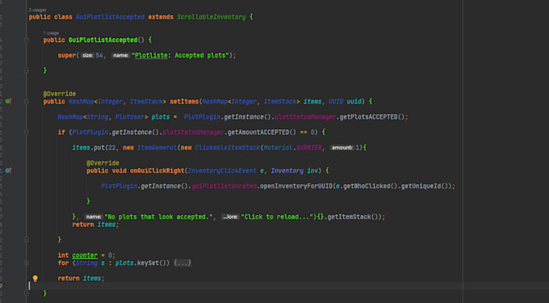Click @Override annotation above onGuiClickRight
549x303 pixels.
[x=103, y=163]
